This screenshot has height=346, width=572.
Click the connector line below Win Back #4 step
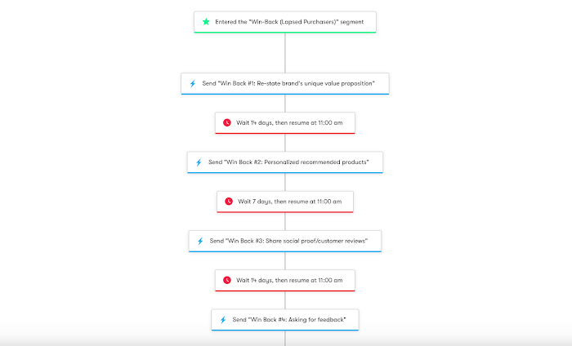285,338
